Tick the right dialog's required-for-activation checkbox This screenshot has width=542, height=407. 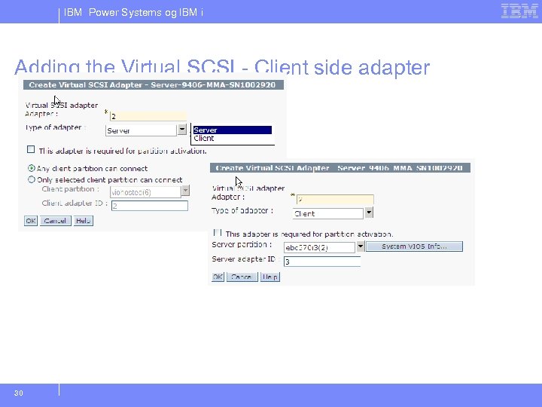pos(218,232)
